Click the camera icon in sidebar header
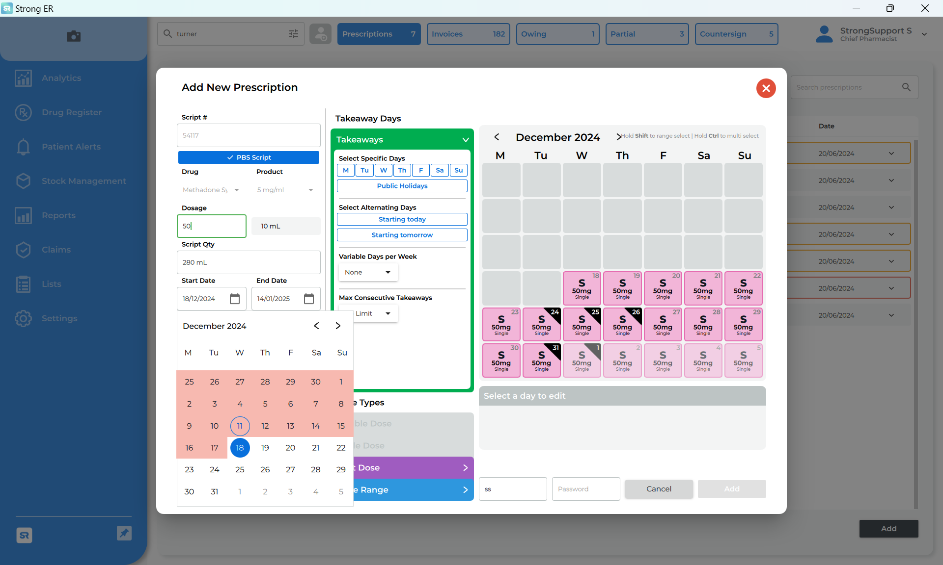The width and height of the screenshot is (943, 565). click(x=74, y=36)
